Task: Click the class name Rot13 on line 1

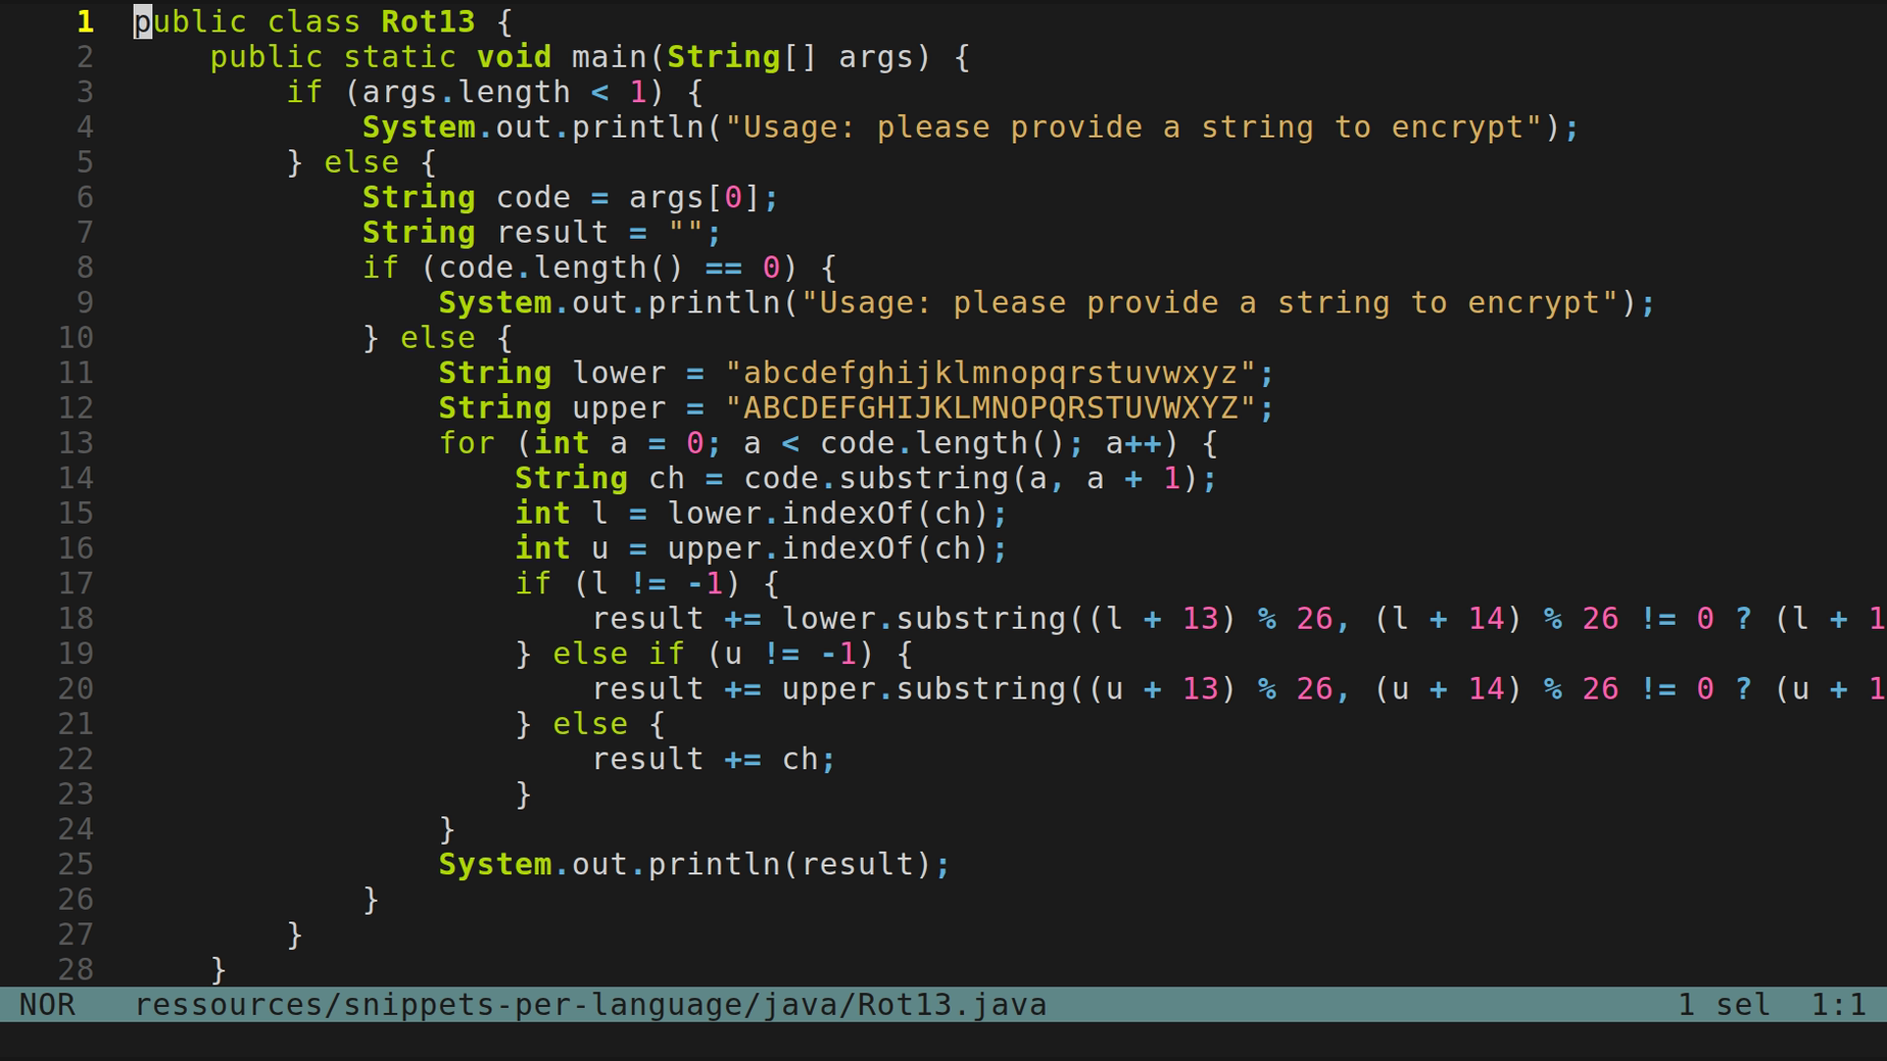Action: 427,21
